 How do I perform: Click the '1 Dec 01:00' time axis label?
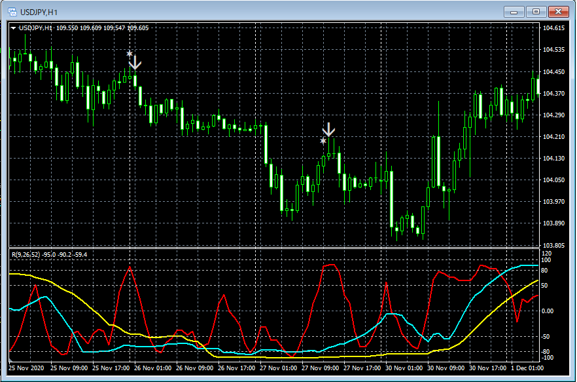pyautogui.click(x=528, y=368)
